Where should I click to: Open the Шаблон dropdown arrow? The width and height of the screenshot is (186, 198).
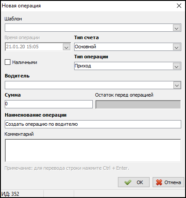[x=176, y=28]
